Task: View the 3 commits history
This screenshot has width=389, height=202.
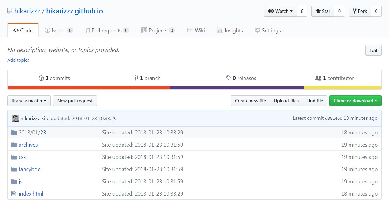Action: [54, 78]
